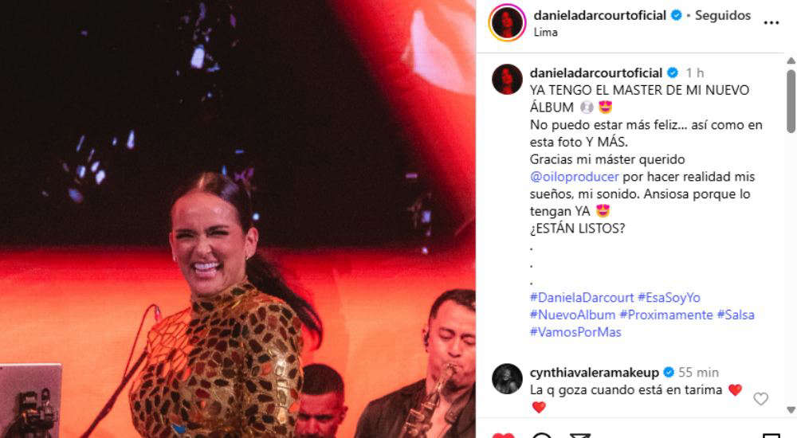This screenshot has height=438, width=797.
Task: Open the #EsaSoyYo hashtag
Action: 669,298
